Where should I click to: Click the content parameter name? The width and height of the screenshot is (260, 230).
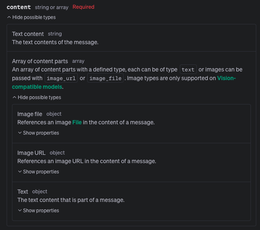click(19, 7)
